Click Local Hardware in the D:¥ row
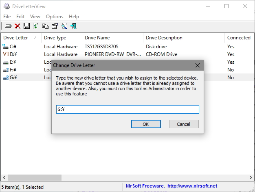The height and width of the screenshot is (192, 255). click(61, 54)
